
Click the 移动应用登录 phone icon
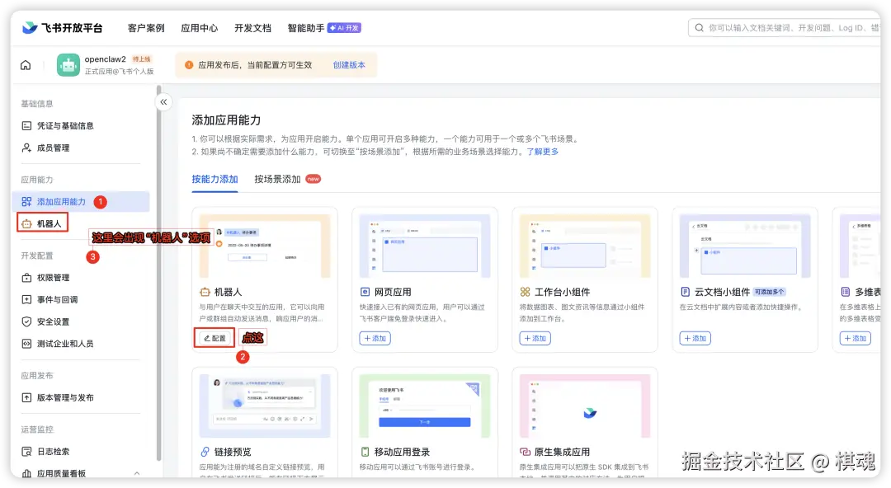click(365, 452)
